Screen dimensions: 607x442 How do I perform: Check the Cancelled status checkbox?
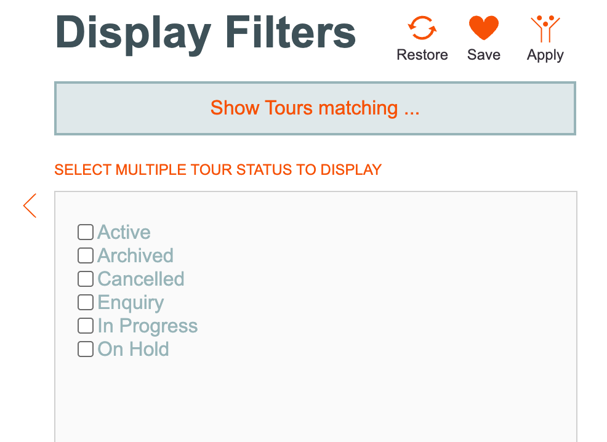[x=86, y=279]
